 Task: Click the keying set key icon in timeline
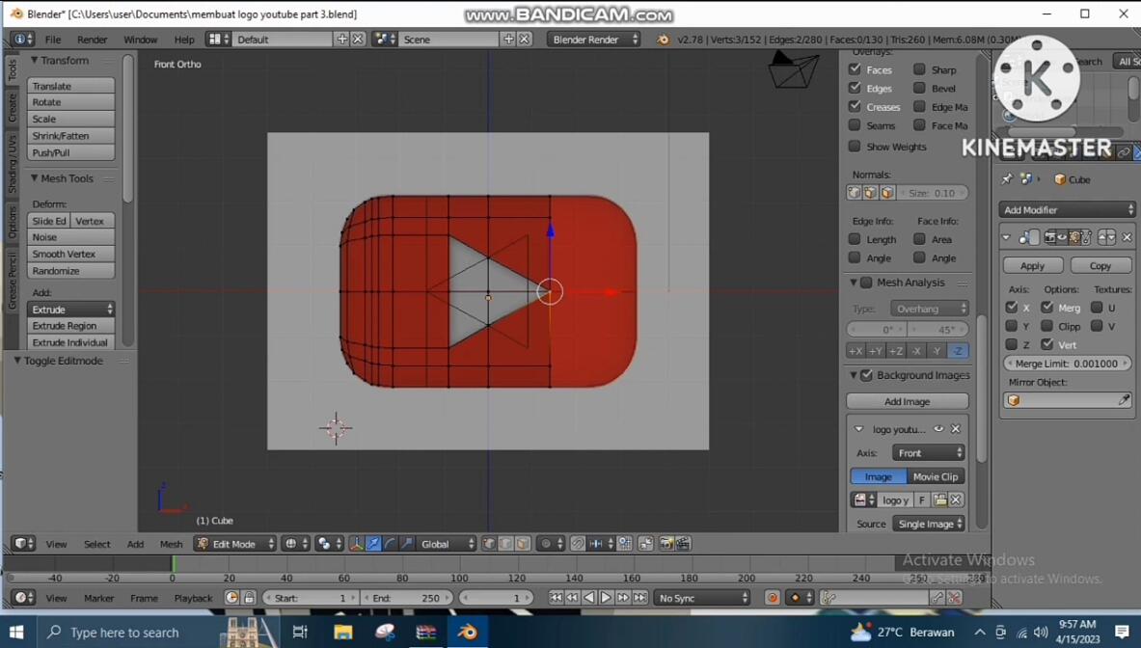click(x=828, y=597)
